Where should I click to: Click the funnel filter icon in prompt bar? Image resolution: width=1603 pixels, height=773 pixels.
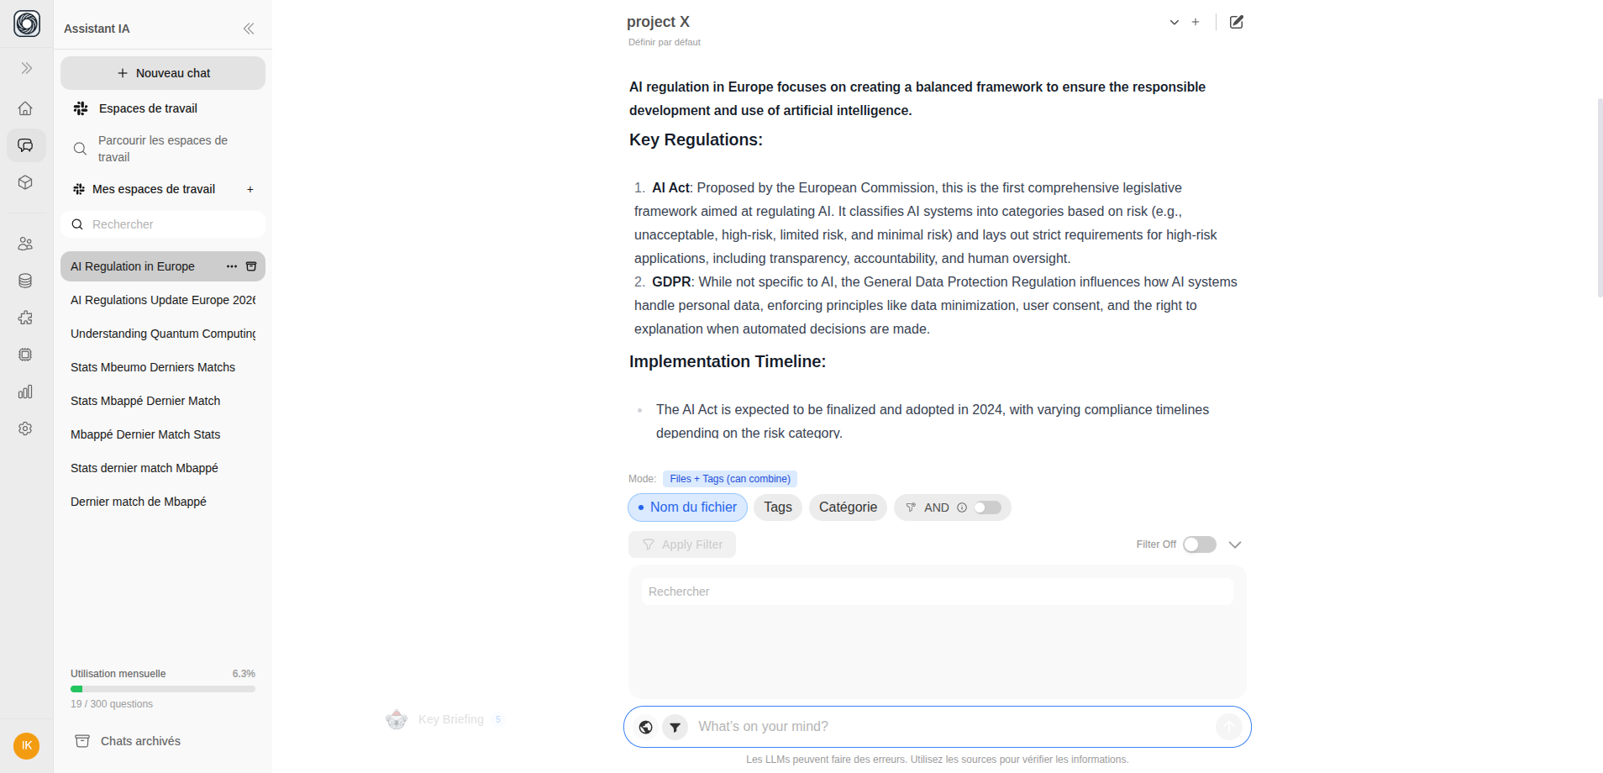(x=675, y=727)
